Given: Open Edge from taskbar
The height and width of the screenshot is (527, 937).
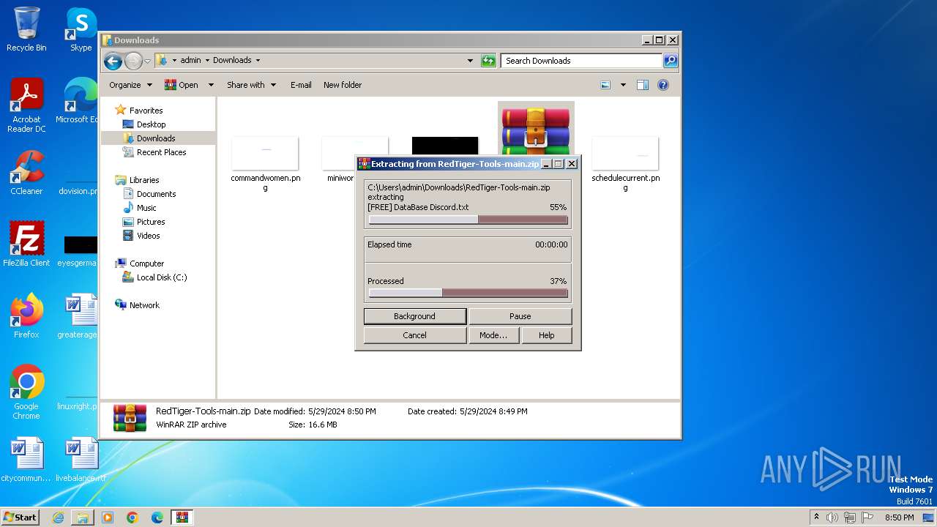Looking at the screenshot, I should point(157,517).
